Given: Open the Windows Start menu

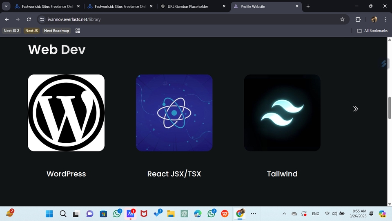Looking at the screenshot, I should (49, 214).
